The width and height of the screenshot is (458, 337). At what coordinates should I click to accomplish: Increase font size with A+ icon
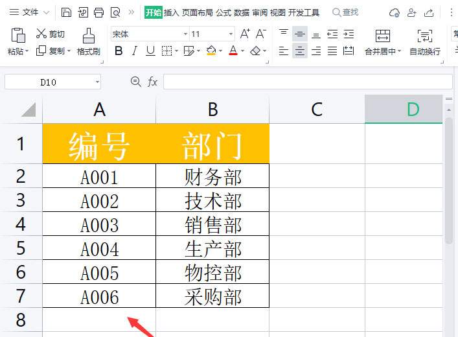tap(245, 34)
